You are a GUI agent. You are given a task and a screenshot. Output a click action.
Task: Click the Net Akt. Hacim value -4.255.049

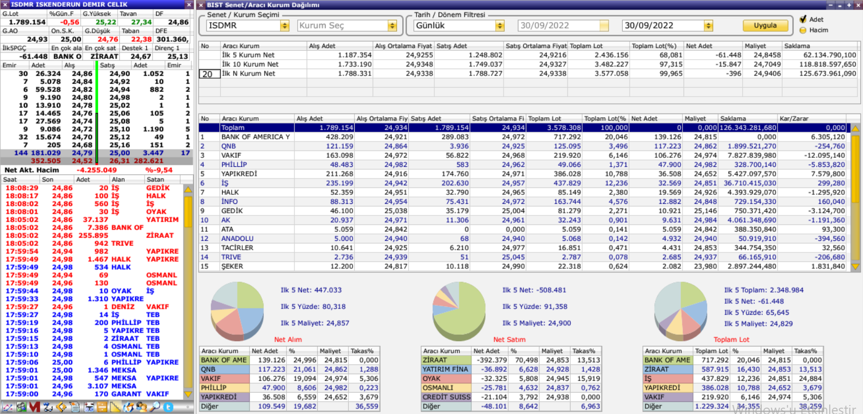point(97,170)
